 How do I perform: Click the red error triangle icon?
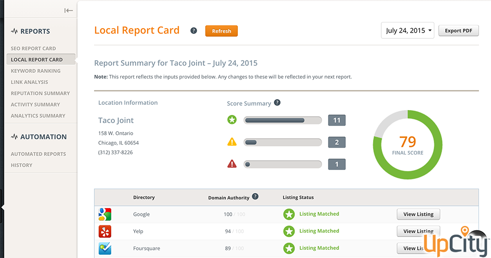tap(232, 164)
